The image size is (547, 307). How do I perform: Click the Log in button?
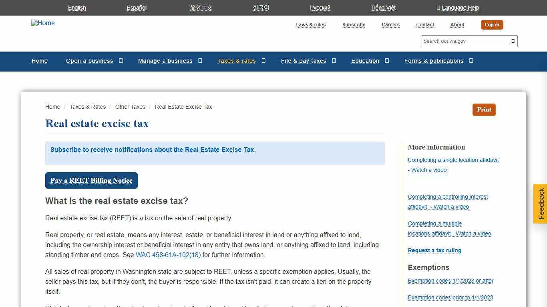[x=492, y=24]
